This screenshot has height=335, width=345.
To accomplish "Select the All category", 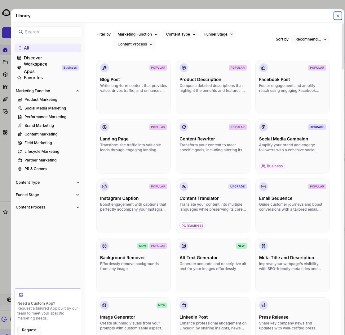I will click(x=48, y=48).
